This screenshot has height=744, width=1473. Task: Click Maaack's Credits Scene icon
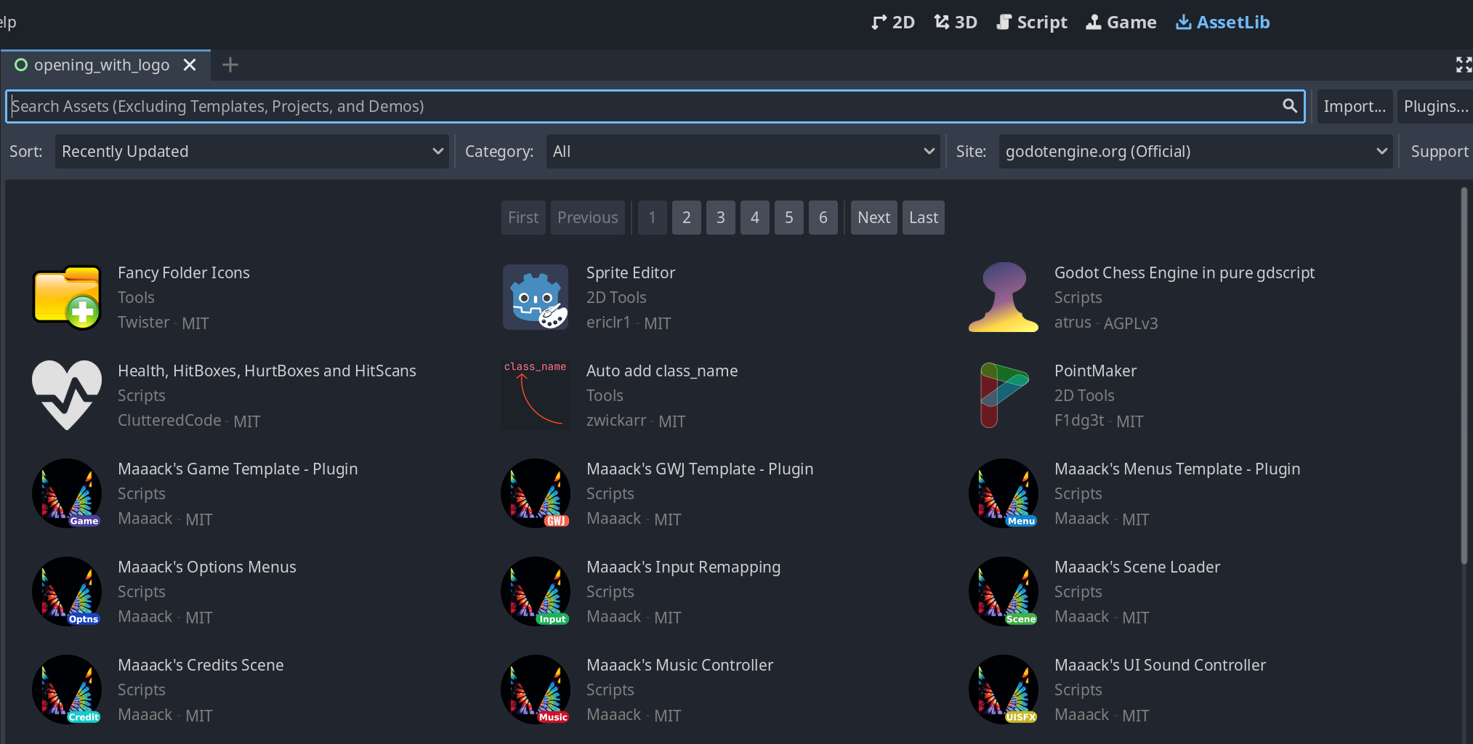(67, 690)
